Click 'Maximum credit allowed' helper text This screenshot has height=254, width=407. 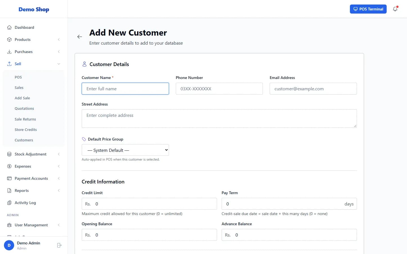[x=132, y=214]
